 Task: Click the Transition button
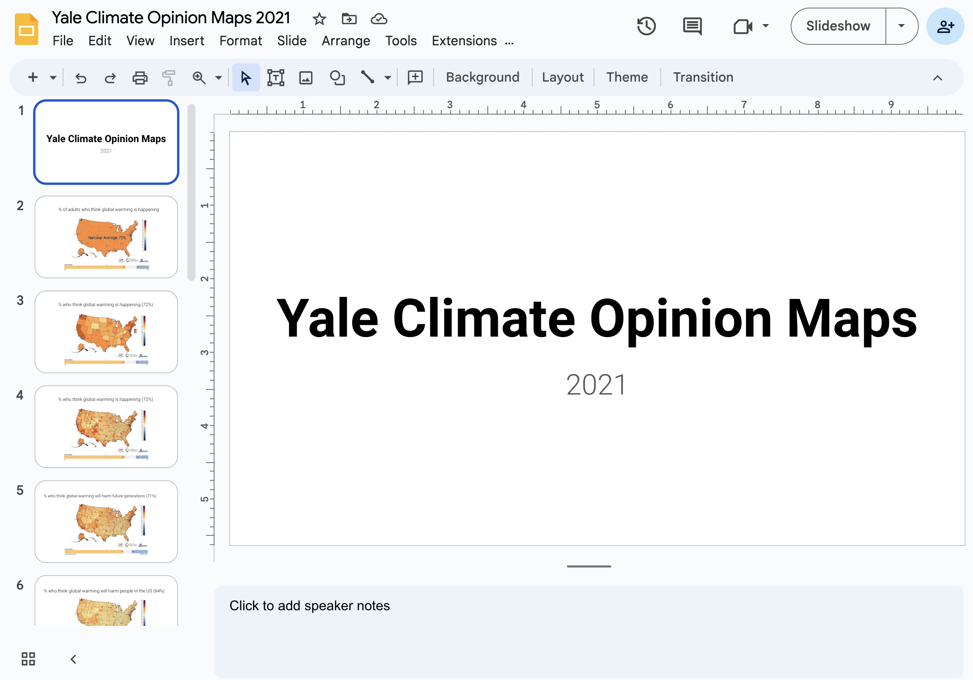pos(703,77)
